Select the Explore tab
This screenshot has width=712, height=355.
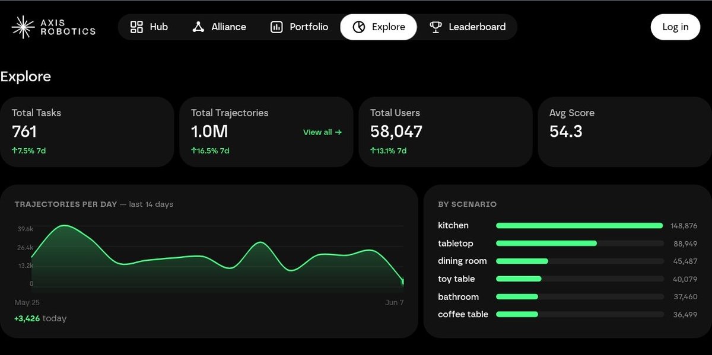click(x=379, y=27)
